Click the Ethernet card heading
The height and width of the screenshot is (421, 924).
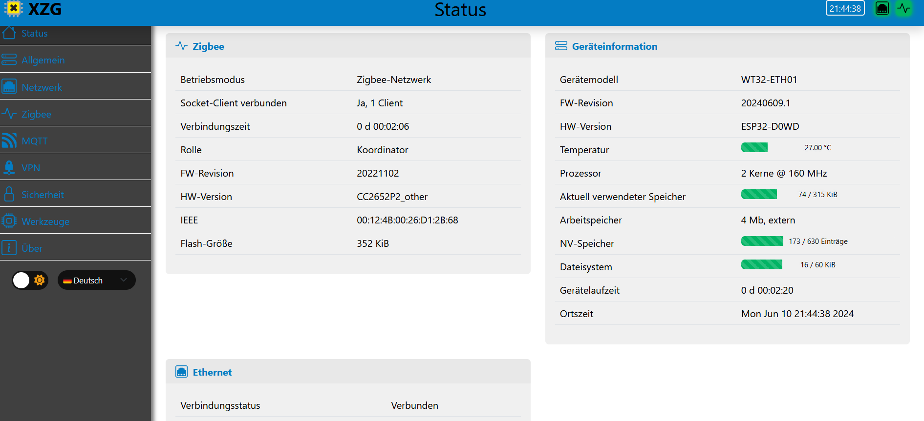pos(212,372)
